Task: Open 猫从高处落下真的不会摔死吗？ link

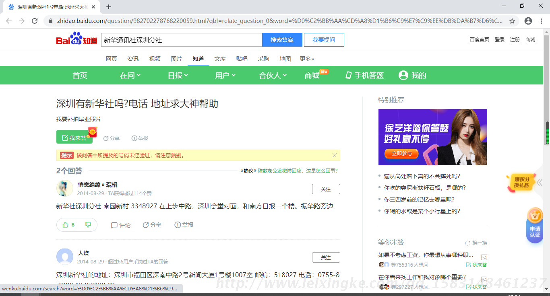Action: [422, 176]
